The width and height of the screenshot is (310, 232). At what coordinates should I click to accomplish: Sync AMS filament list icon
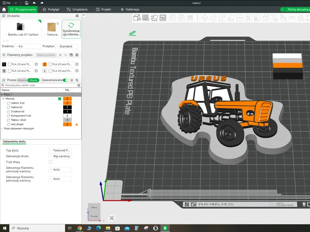[71, 55]
